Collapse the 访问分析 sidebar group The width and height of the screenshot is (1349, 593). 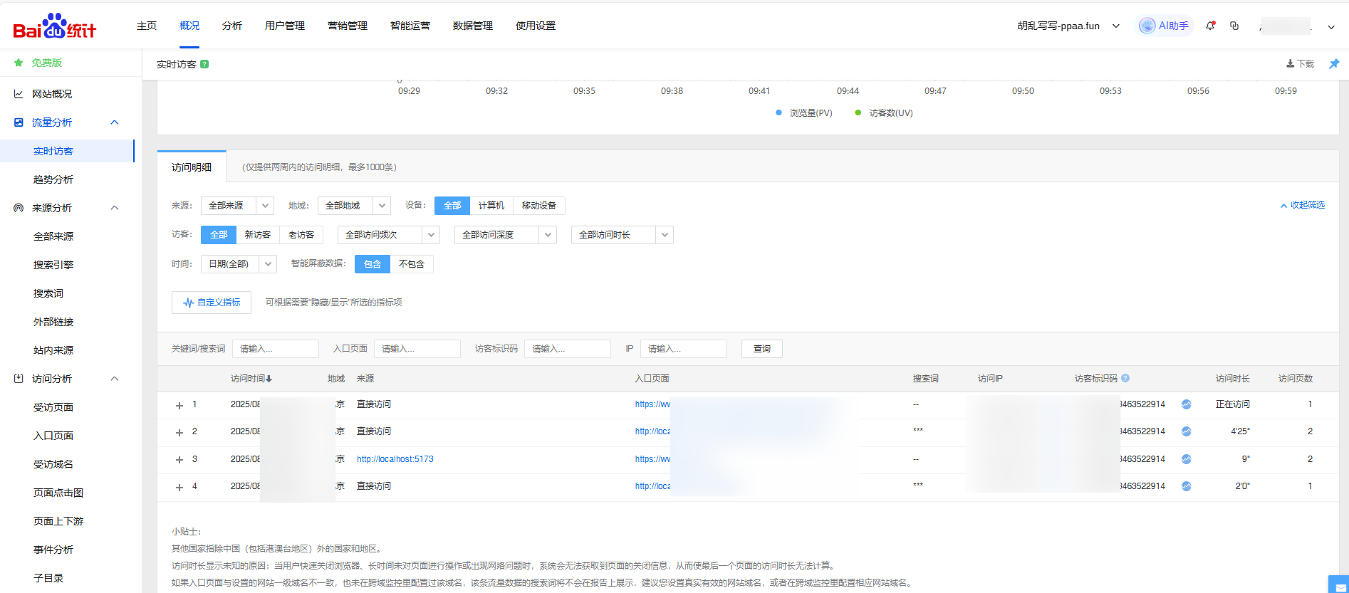coord(115,379)
